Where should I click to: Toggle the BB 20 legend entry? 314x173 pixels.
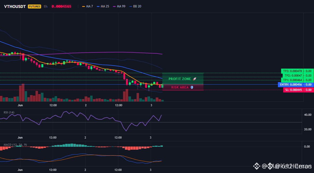tap(135, 6)
